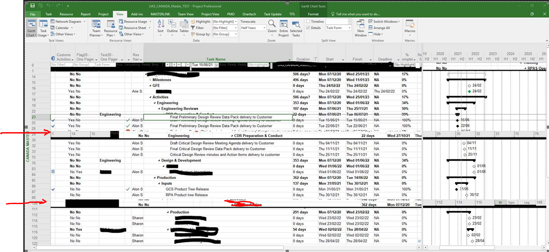Screen dimensions: 549x252
Task: Collapse the Engineering Reviews summary task
Action: (159, 108)
